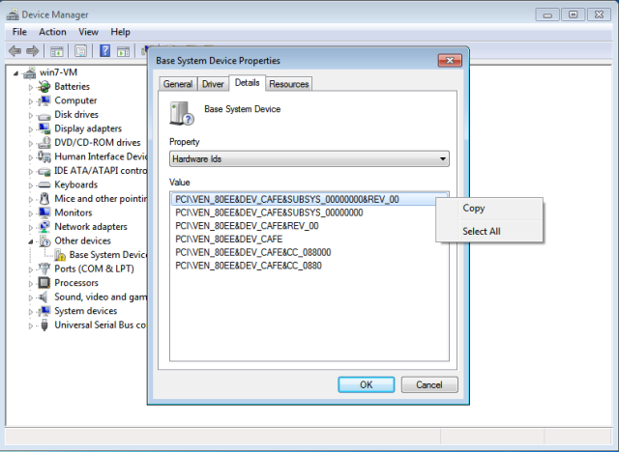Click the Network adapters icon

pos(44,227)
